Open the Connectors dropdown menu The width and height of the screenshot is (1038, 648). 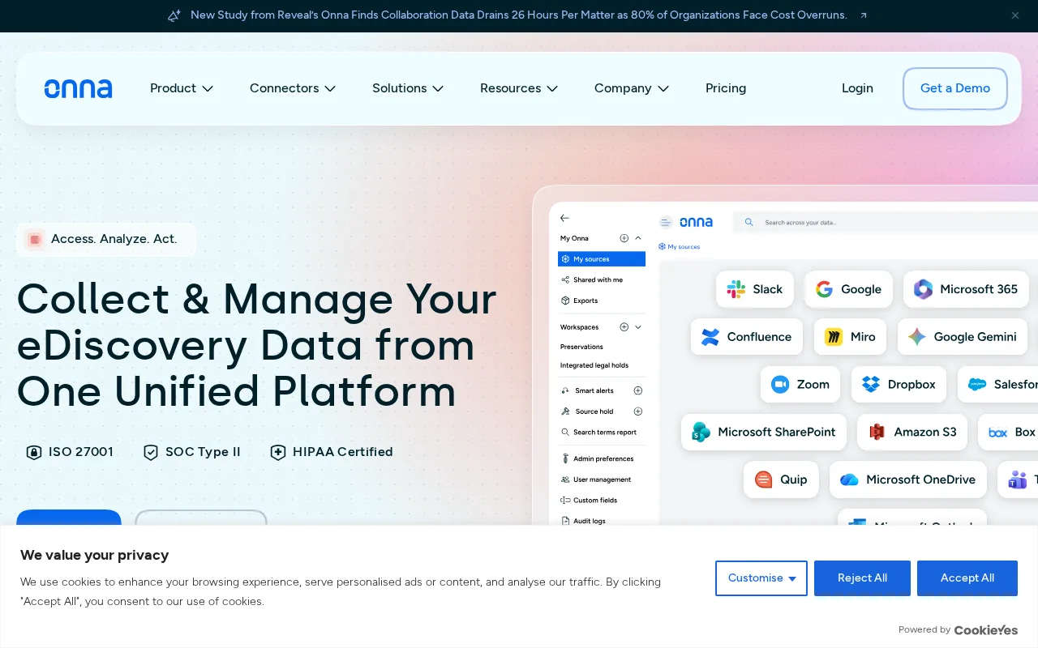click(x=293, y=88)
